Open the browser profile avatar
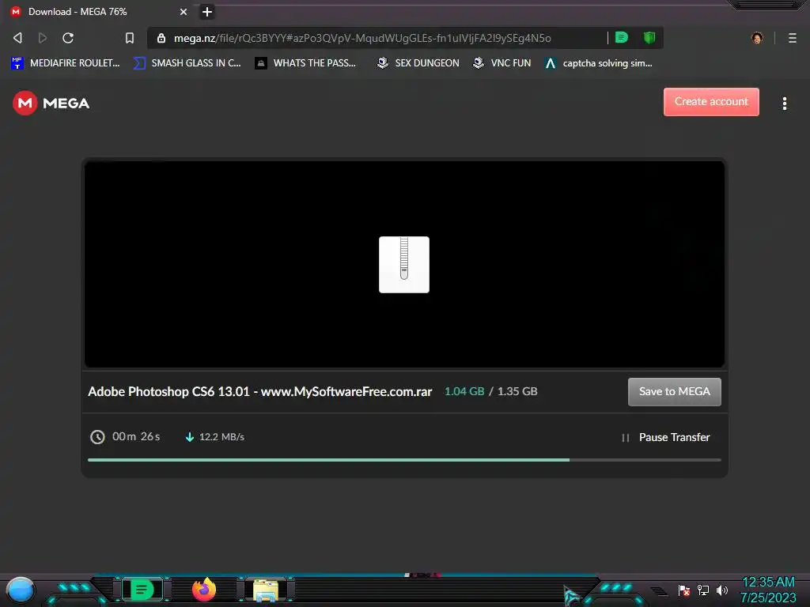 pyautogui.click(x=757, y=38)
